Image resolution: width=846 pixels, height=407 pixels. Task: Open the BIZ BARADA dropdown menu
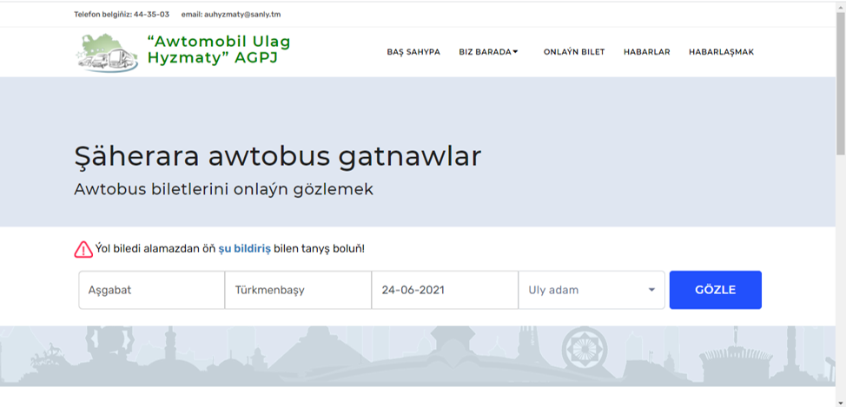(486, 52)
